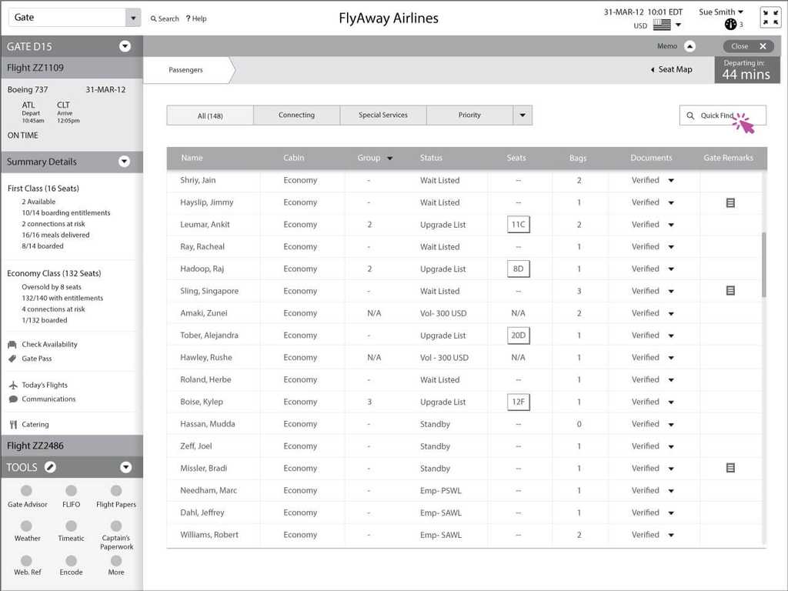Launch FLIFO from the Tools panel
Screen dimensions: 788x591
pos(72,493)
